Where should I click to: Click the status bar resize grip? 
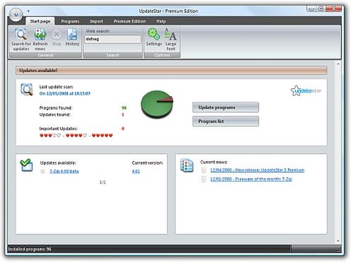(x=339, y=250)
